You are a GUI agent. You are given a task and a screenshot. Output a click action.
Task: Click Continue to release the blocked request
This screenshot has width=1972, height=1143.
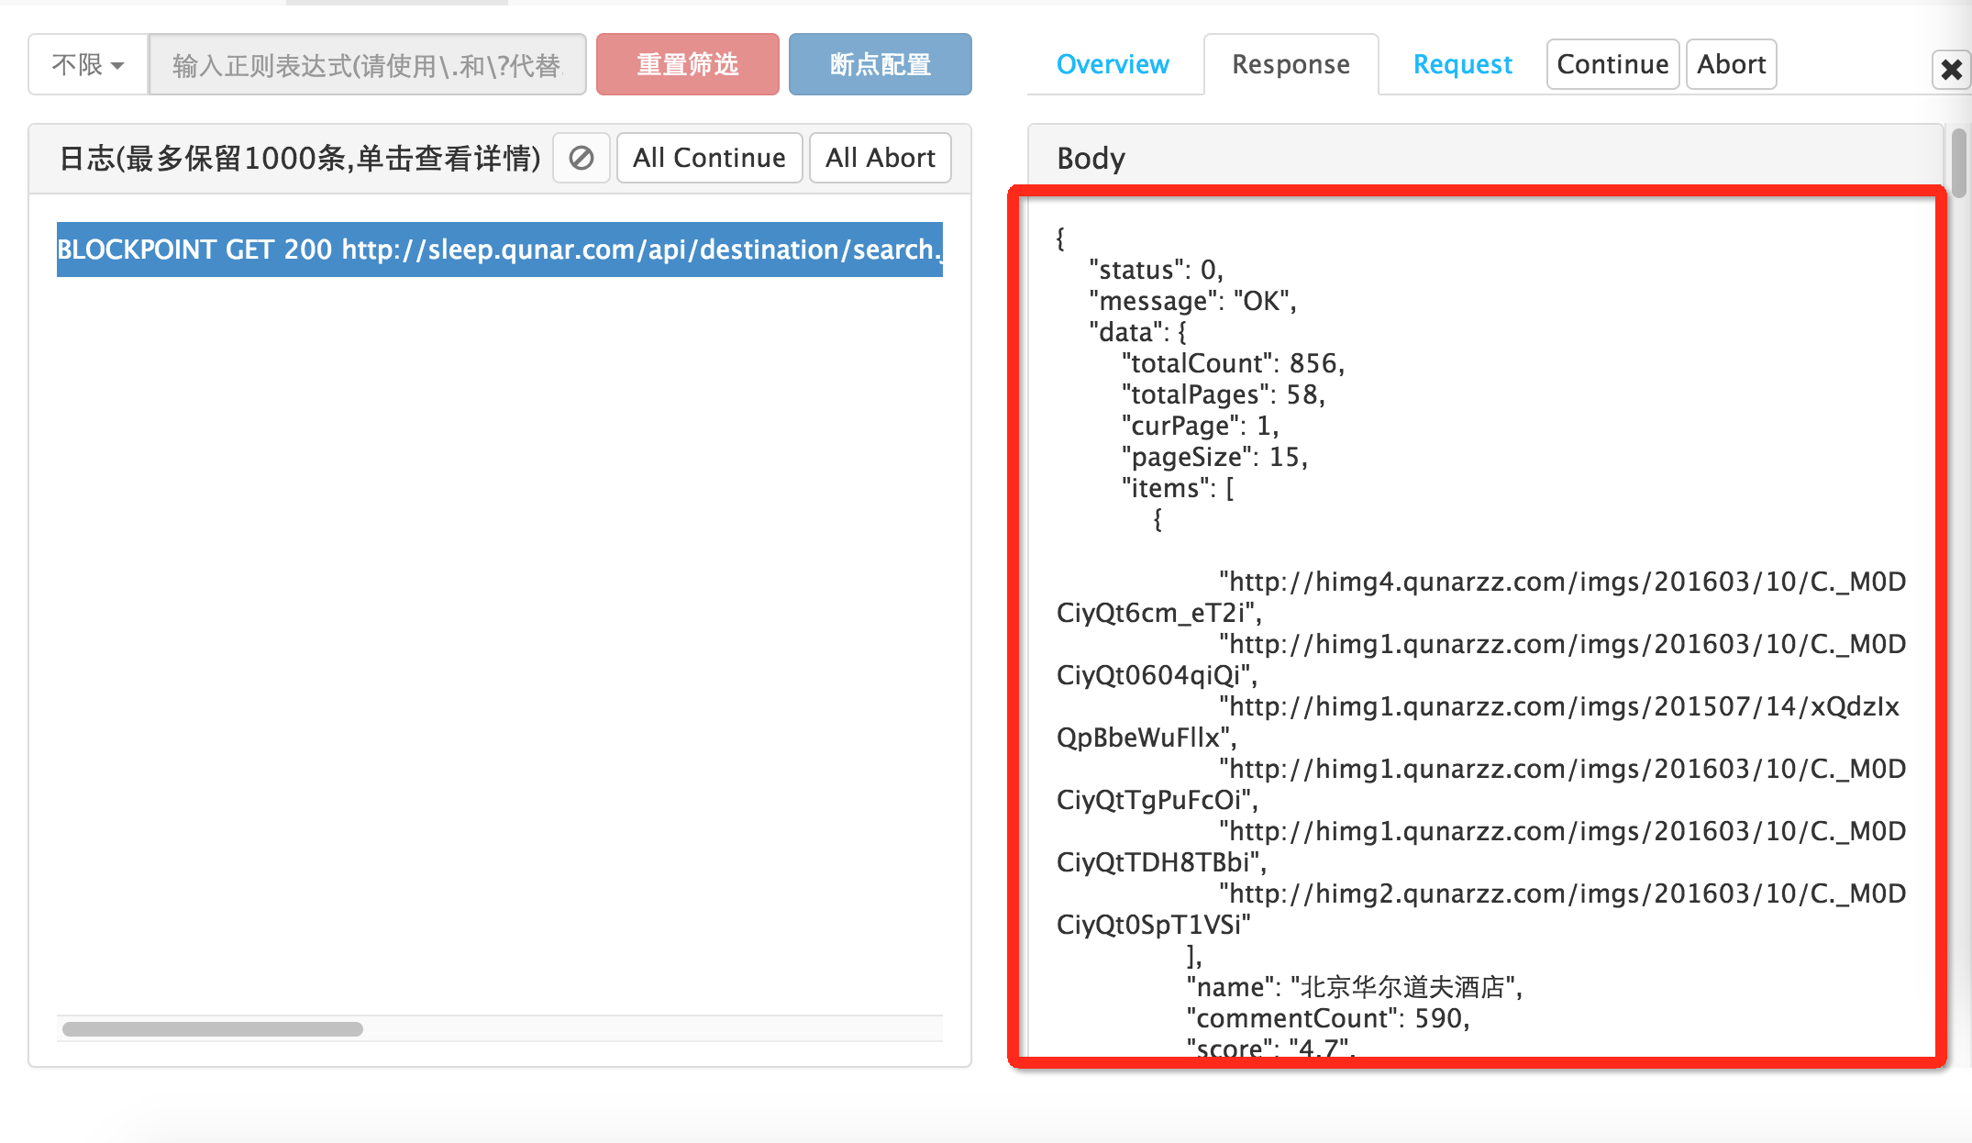point(1612,63)
